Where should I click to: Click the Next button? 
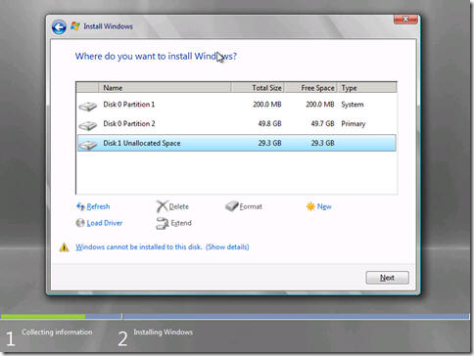pos(387,278)
